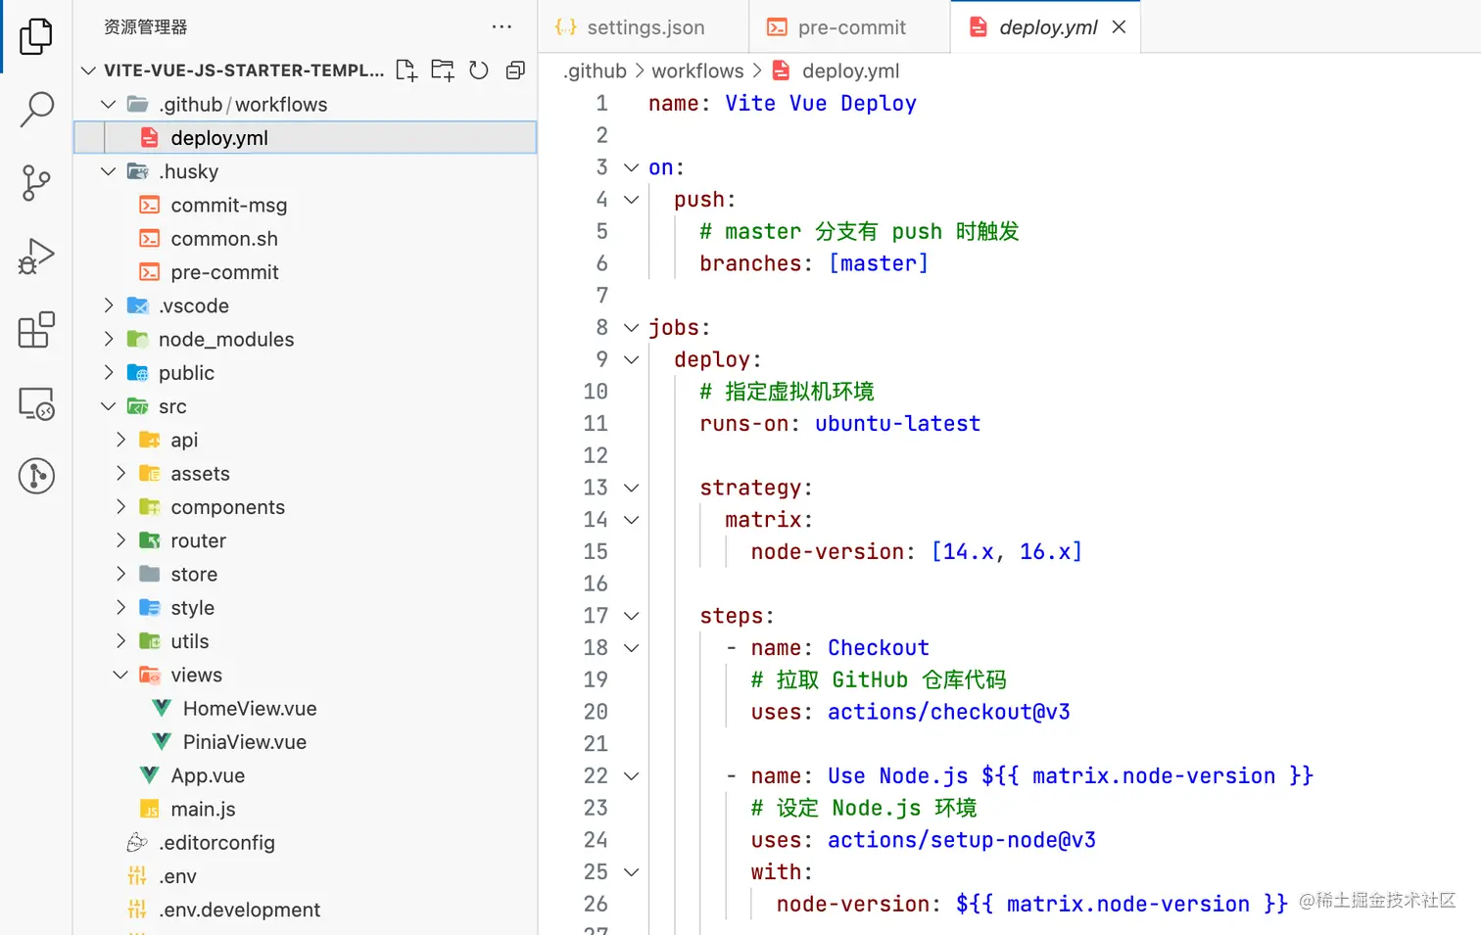The height and width of the screenshot is (935, 1481).
Task: Expand the style folder chevron
Action: click(x=120, y=608)
